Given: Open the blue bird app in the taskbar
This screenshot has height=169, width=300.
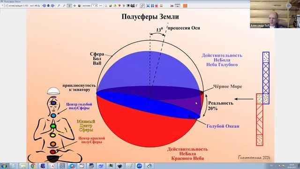Looking at the screenshot, I should [101, 166].
